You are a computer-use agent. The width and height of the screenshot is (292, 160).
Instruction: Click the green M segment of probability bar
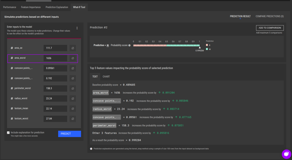(x=183, y=45)
